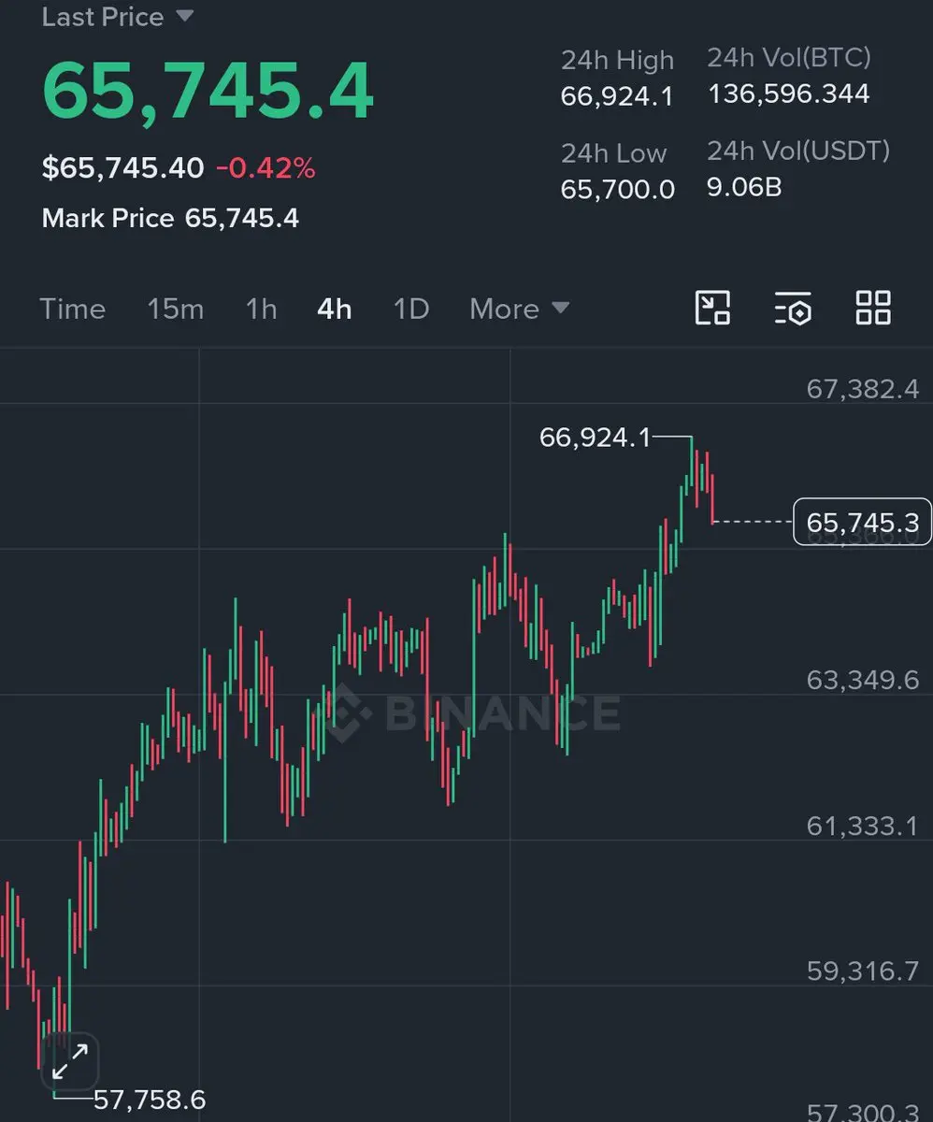Tap the -0.42% price change
Screen dimensions: 933x1122
point(266,168)
